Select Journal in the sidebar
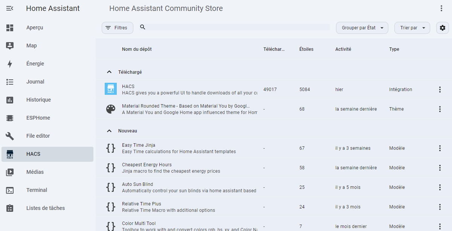Image resolution: width=452 pixels, height=231 pixels. pyautogui.click(x=47, y=82)
